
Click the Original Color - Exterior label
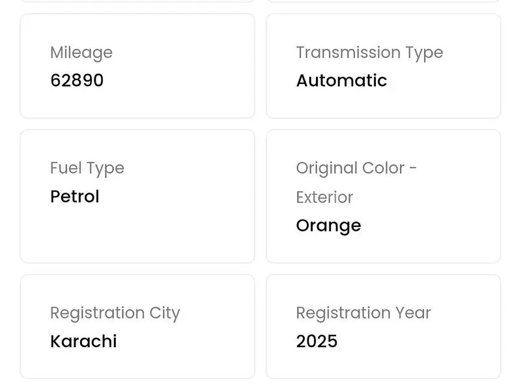point(356,182)
